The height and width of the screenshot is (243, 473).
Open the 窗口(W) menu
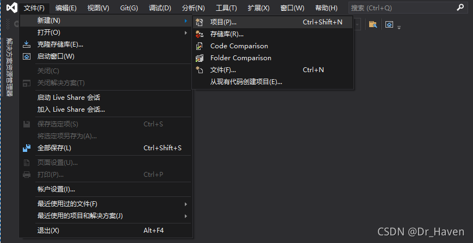(x=292, y=8)
